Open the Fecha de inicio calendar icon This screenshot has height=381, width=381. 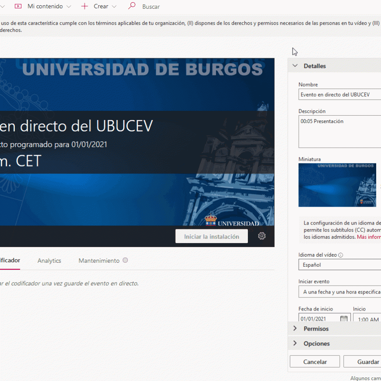pos(344,318)
